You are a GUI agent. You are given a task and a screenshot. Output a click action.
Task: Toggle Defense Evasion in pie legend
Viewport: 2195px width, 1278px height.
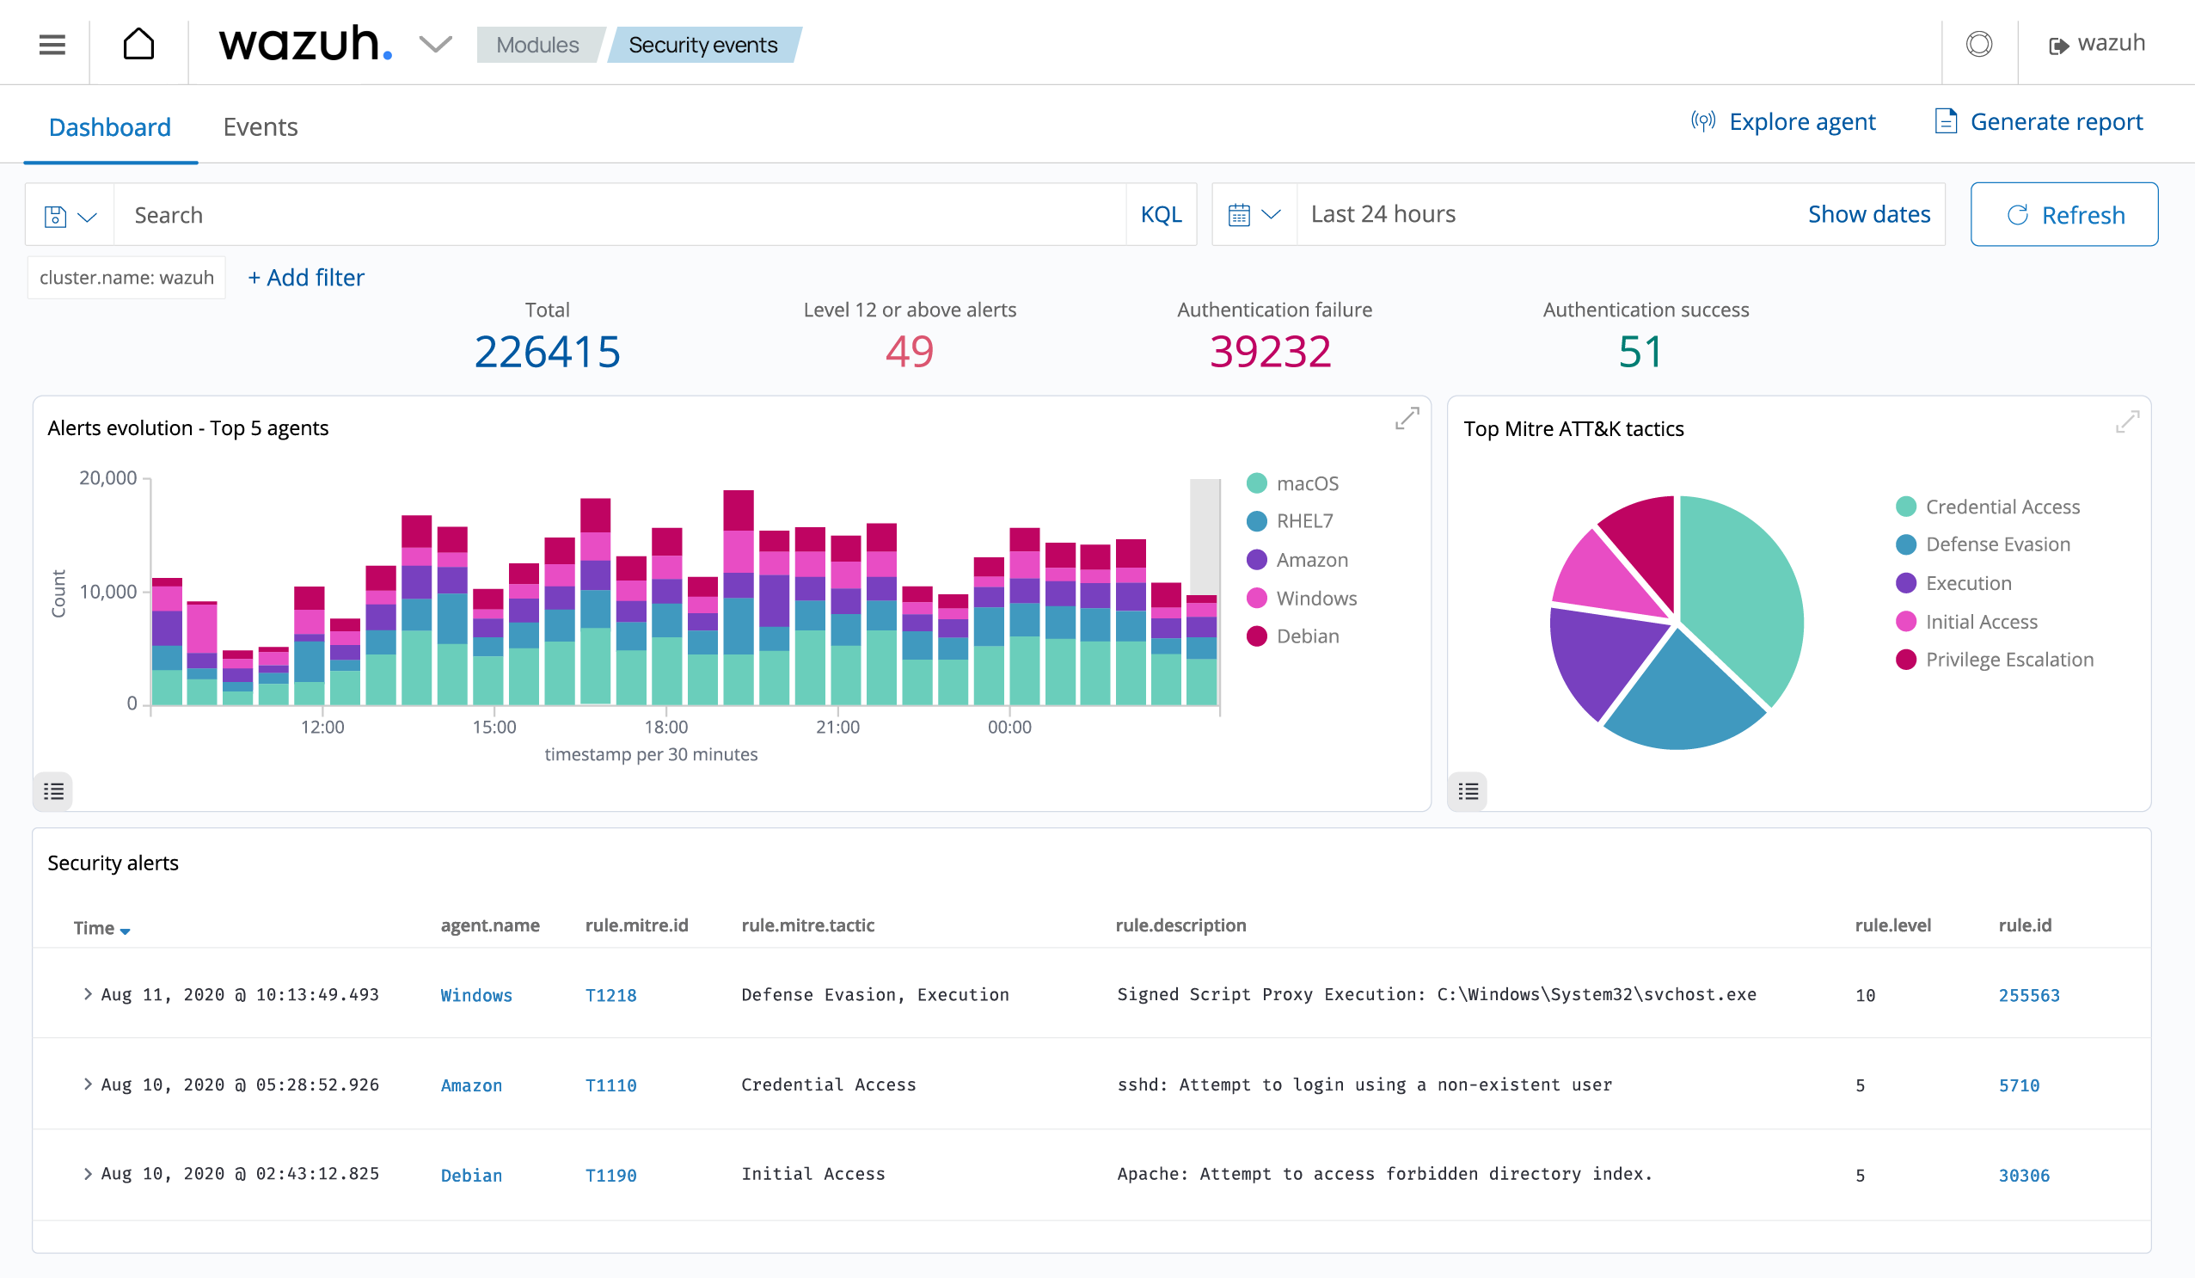(x=1984, y=544)
